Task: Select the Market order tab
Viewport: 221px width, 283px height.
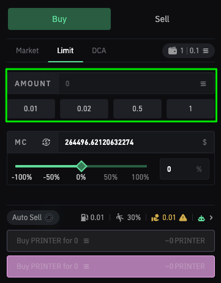Action: 28,51
